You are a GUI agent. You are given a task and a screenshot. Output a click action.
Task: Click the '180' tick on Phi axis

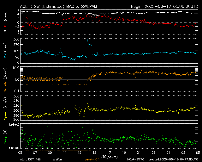click(16, 51)
